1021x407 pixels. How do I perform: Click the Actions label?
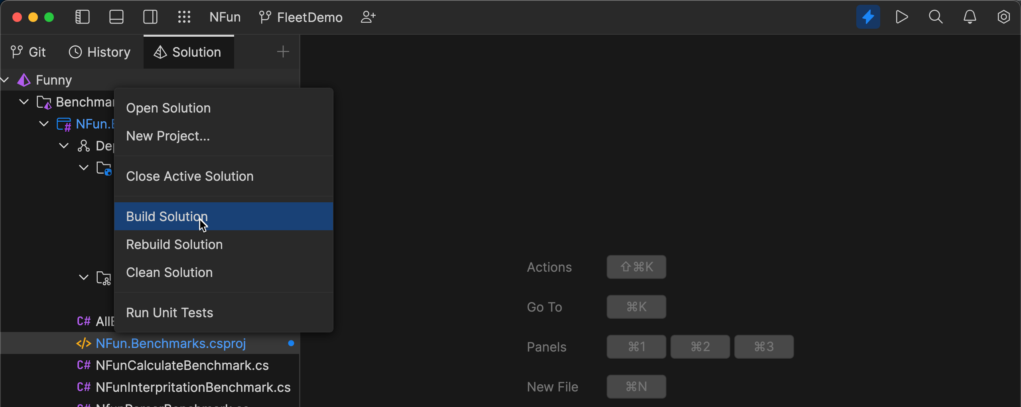[x=549, y=267]
